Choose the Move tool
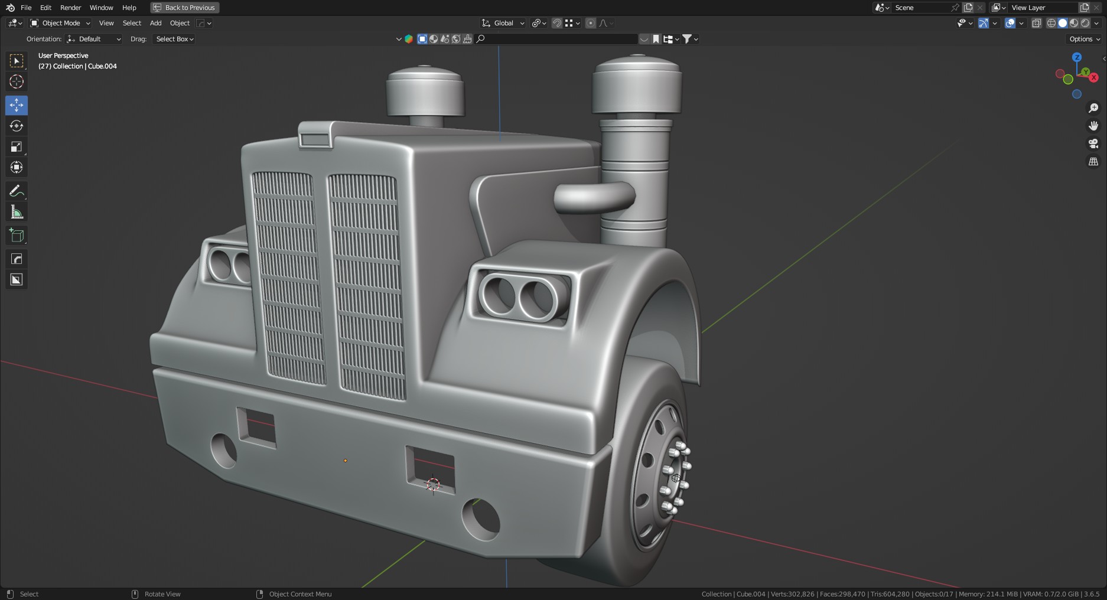1107x600 pixels. click(x=17, y=105)
